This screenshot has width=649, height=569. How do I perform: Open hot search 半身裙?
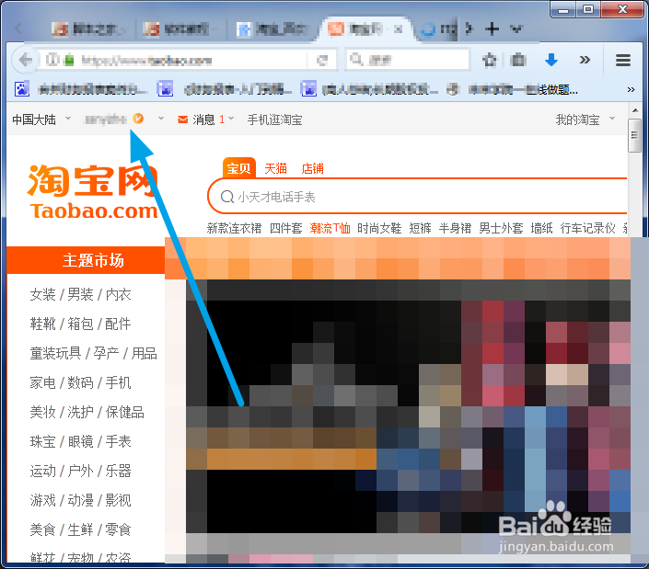tap(455, 228)
